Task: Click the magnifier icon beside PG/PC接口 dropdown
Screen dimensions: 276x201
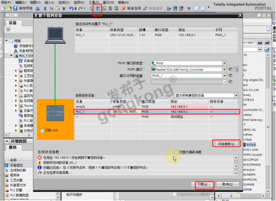Action: pyautogui.click(x=236, y=69)
